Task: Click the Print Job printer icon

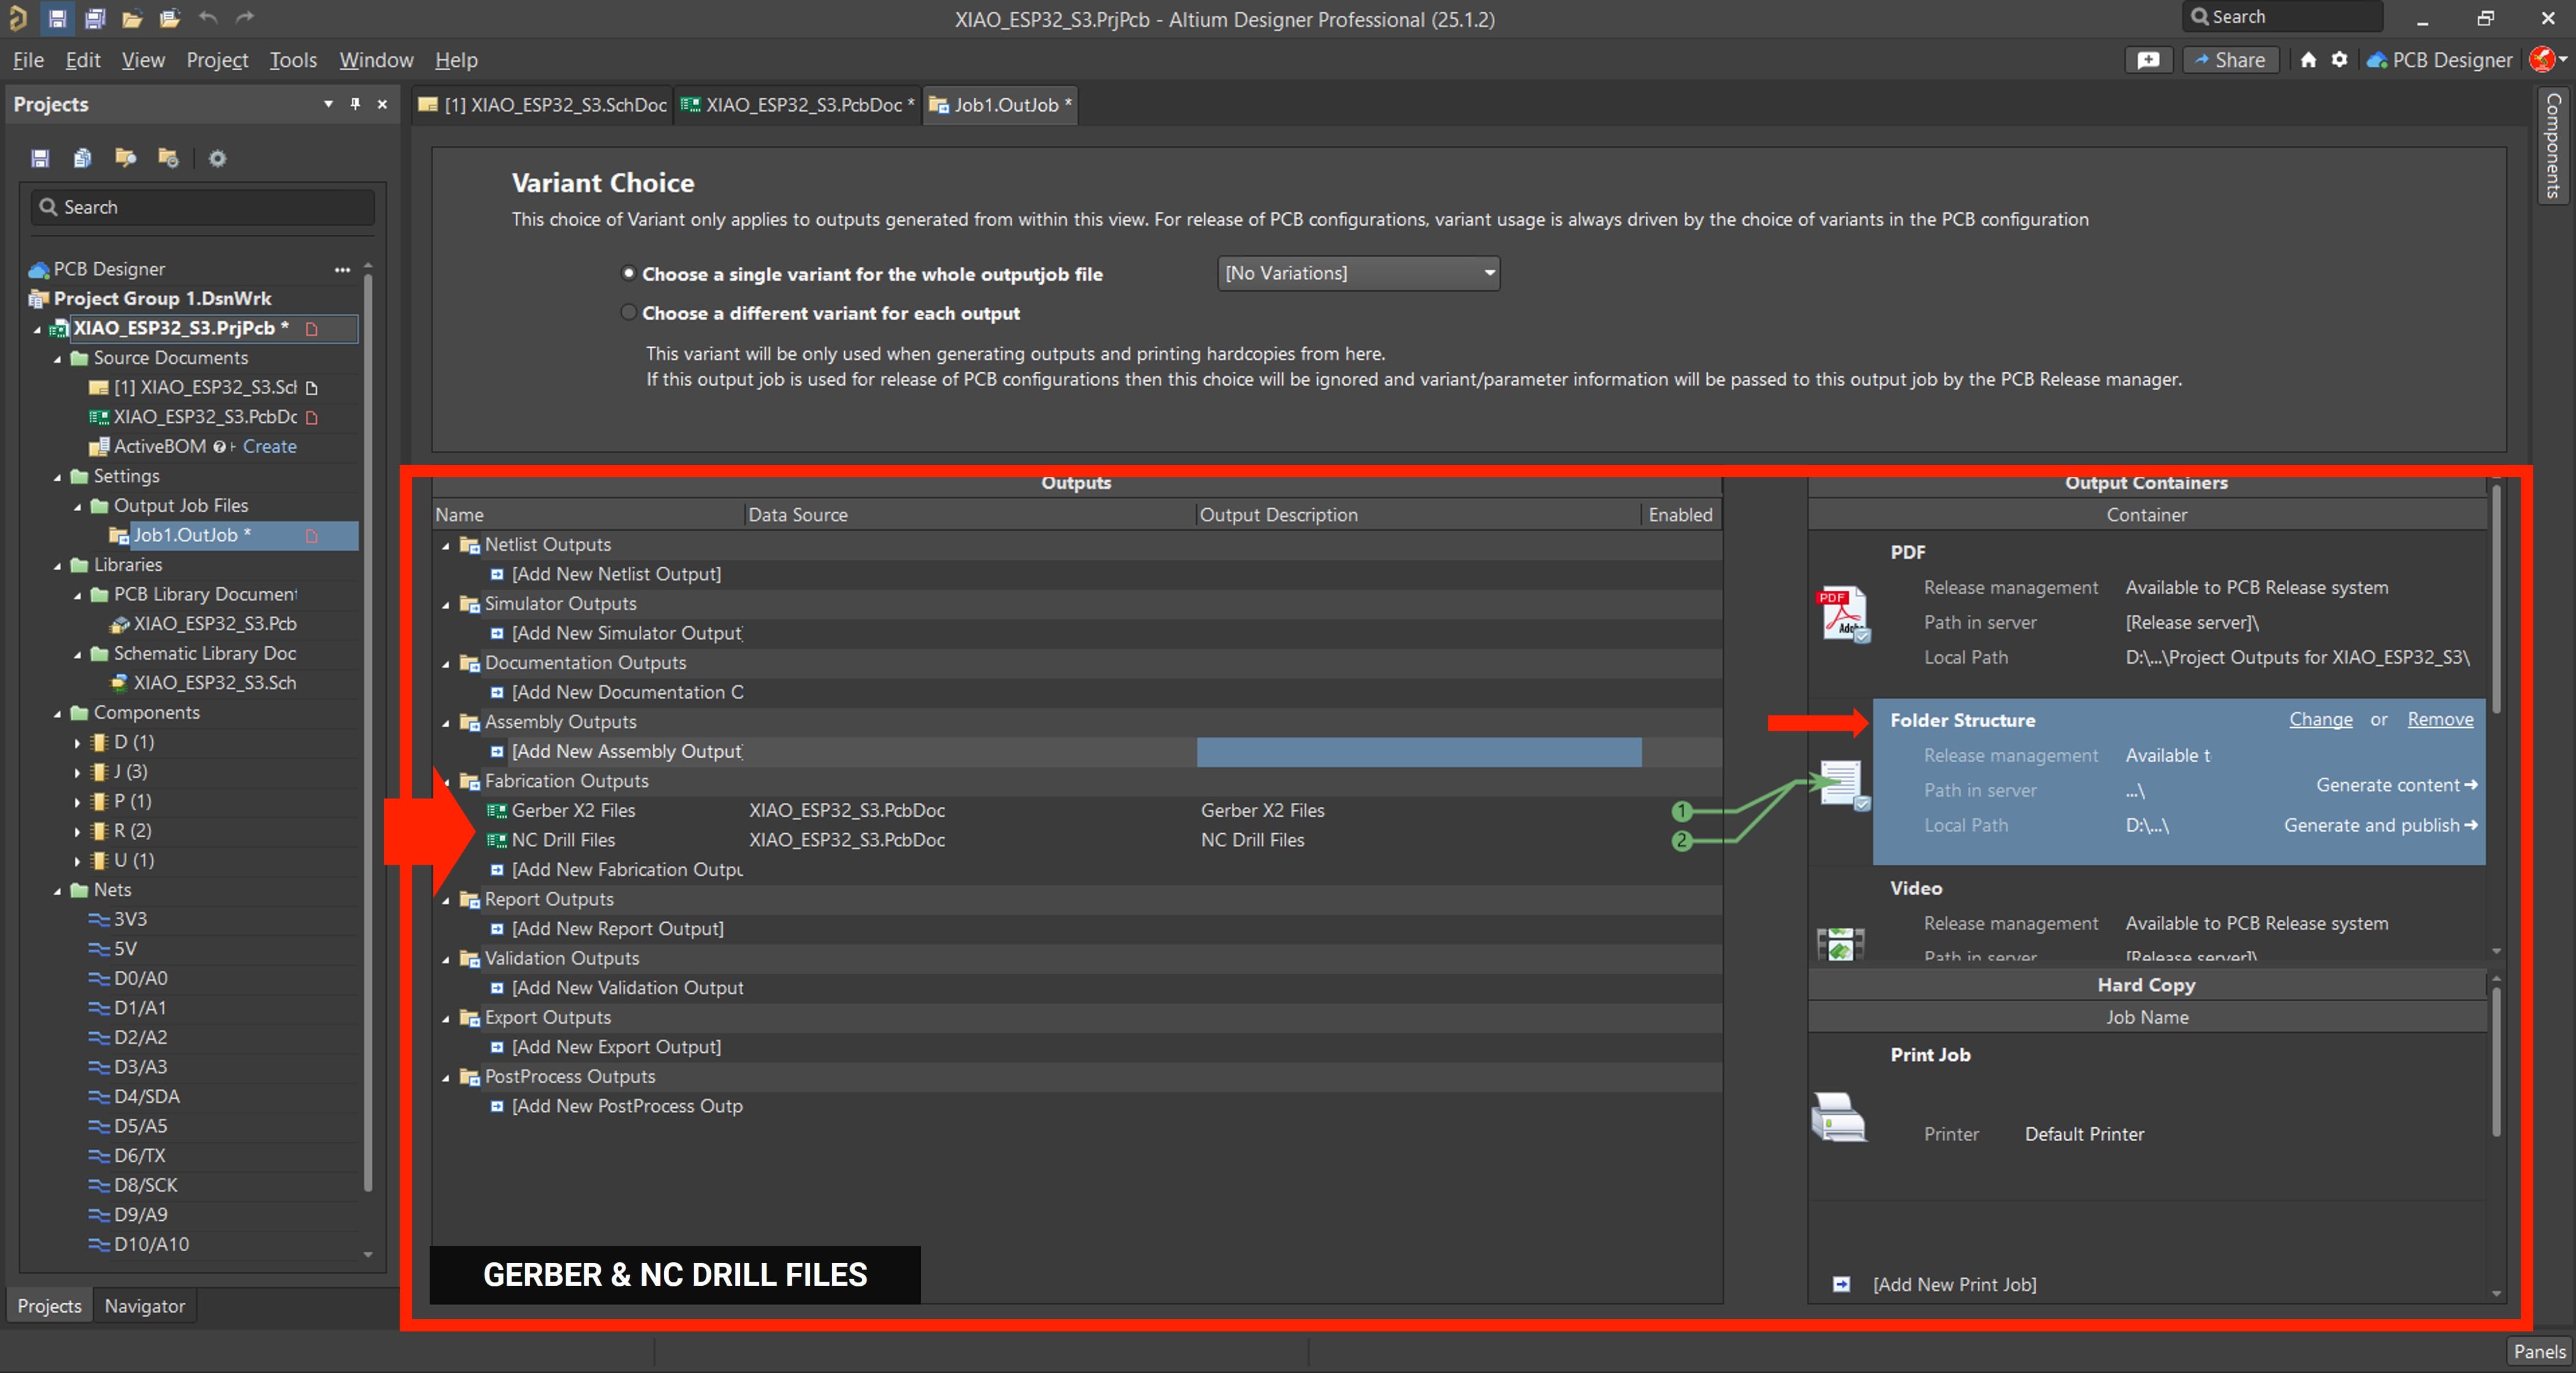Action: click(x=1838, y=1117)
